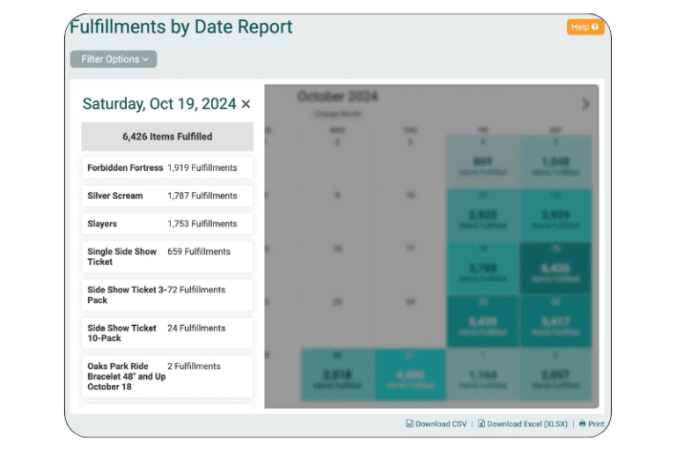Viewport: 676px width, 451px height.
Task: Click the 6,426 Items Fulfilled header
Action: [166, 137]
